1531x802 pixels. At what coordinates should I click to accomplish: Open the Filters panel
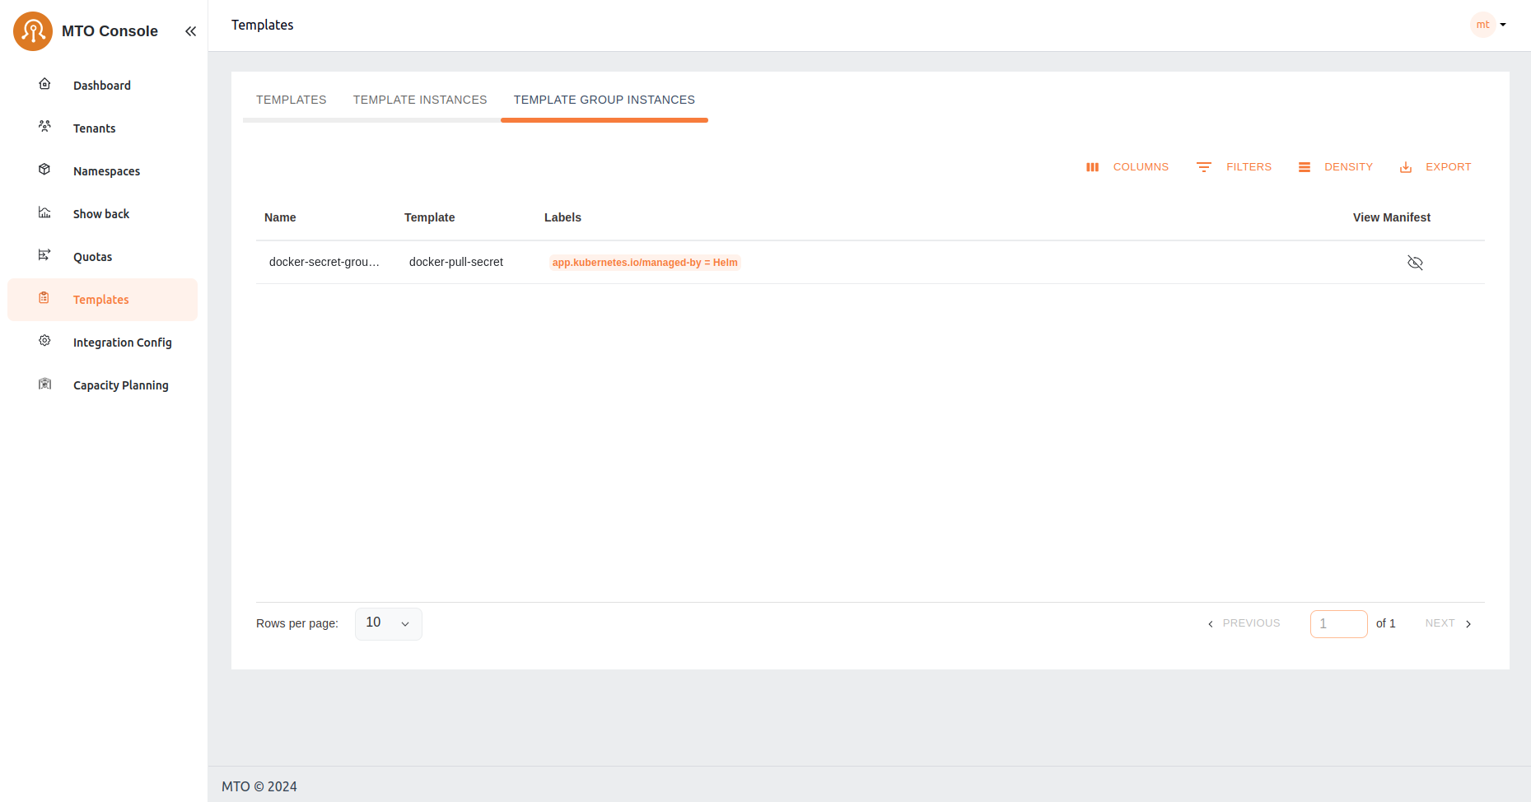tap(1234, 167)
